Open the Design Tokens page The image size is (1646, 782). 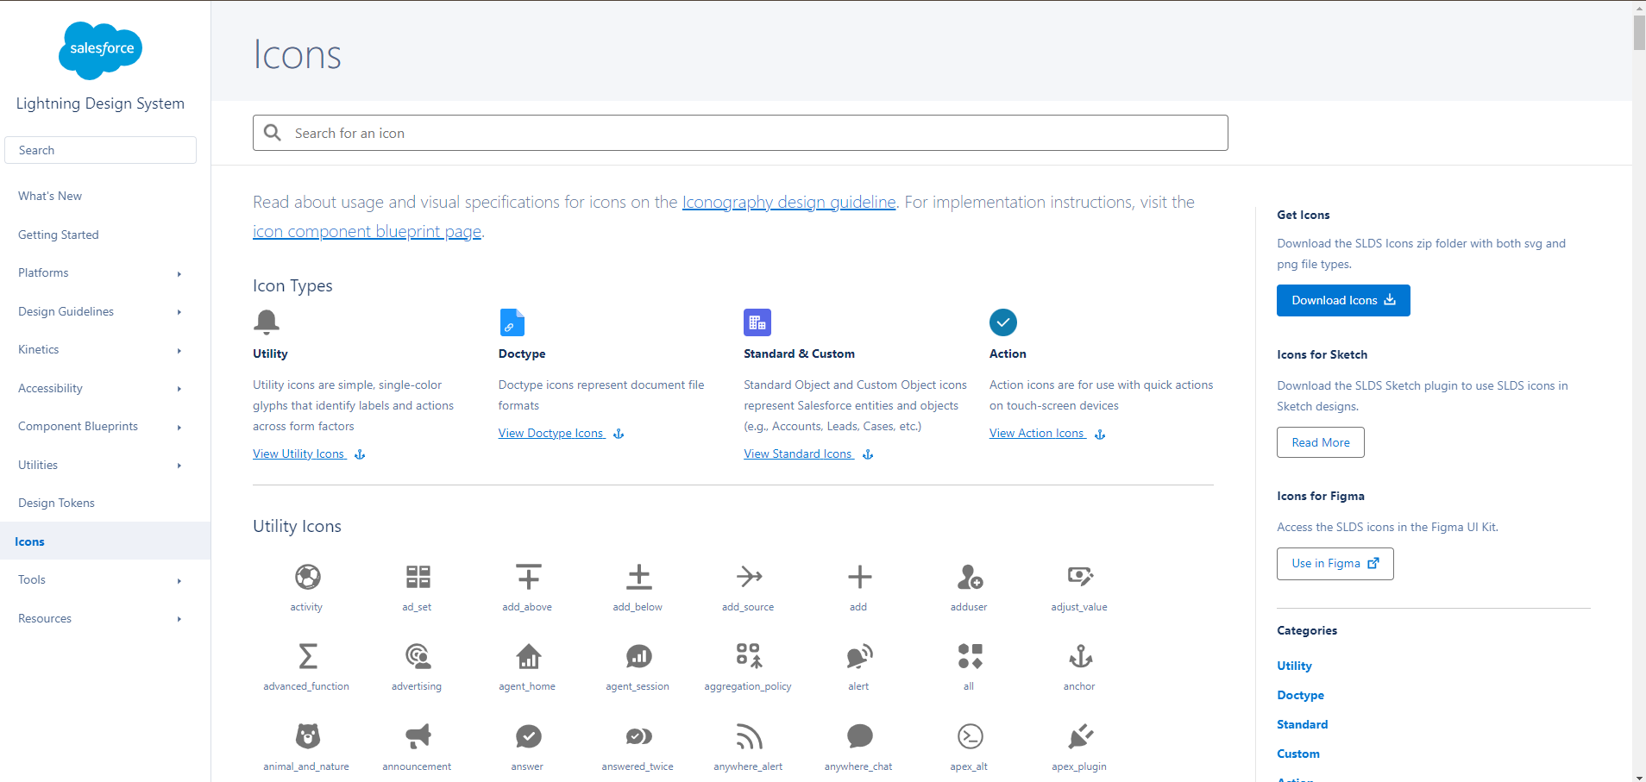click(x=57, y=504)
